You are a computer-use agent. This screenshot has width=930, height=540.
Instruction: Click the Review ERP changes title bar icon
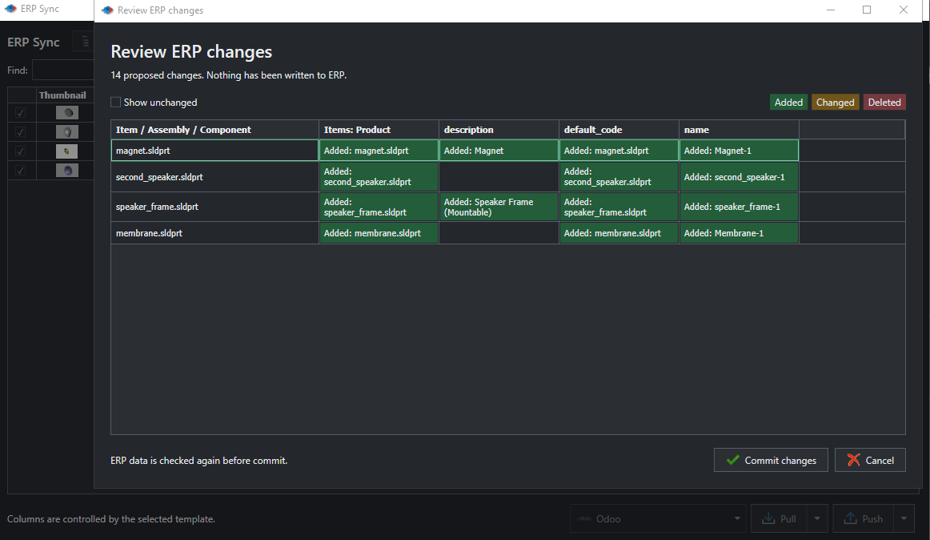(x=107, y=10)
